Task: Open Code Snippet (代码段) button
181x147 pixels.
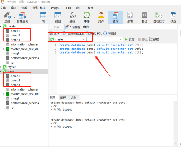Action: 110,34
